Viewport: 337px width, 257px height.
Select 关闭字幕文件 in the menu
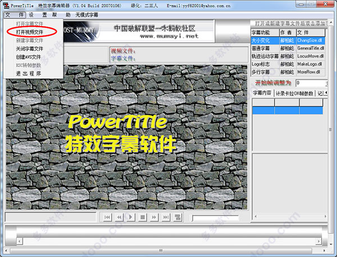[x=30, y=49]
